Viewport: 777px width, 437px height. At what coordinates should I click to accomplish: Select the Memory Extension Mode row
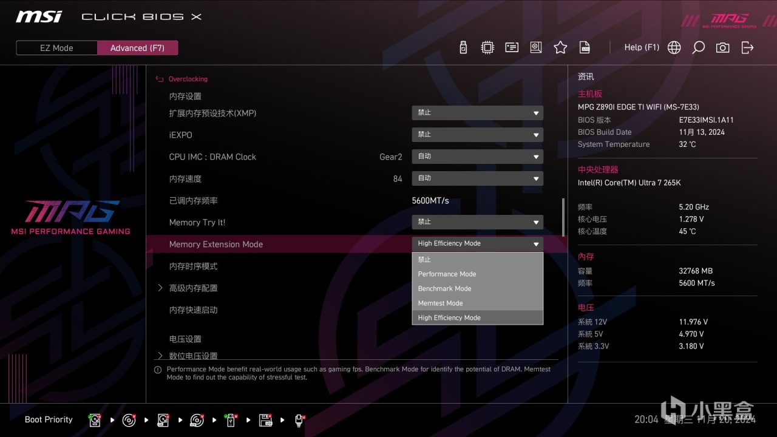(356, 244)
